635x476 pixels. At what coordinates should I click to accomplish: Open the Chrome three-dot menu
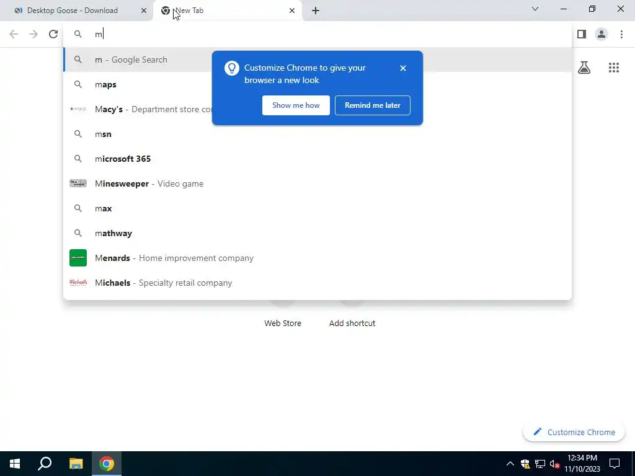621,34
